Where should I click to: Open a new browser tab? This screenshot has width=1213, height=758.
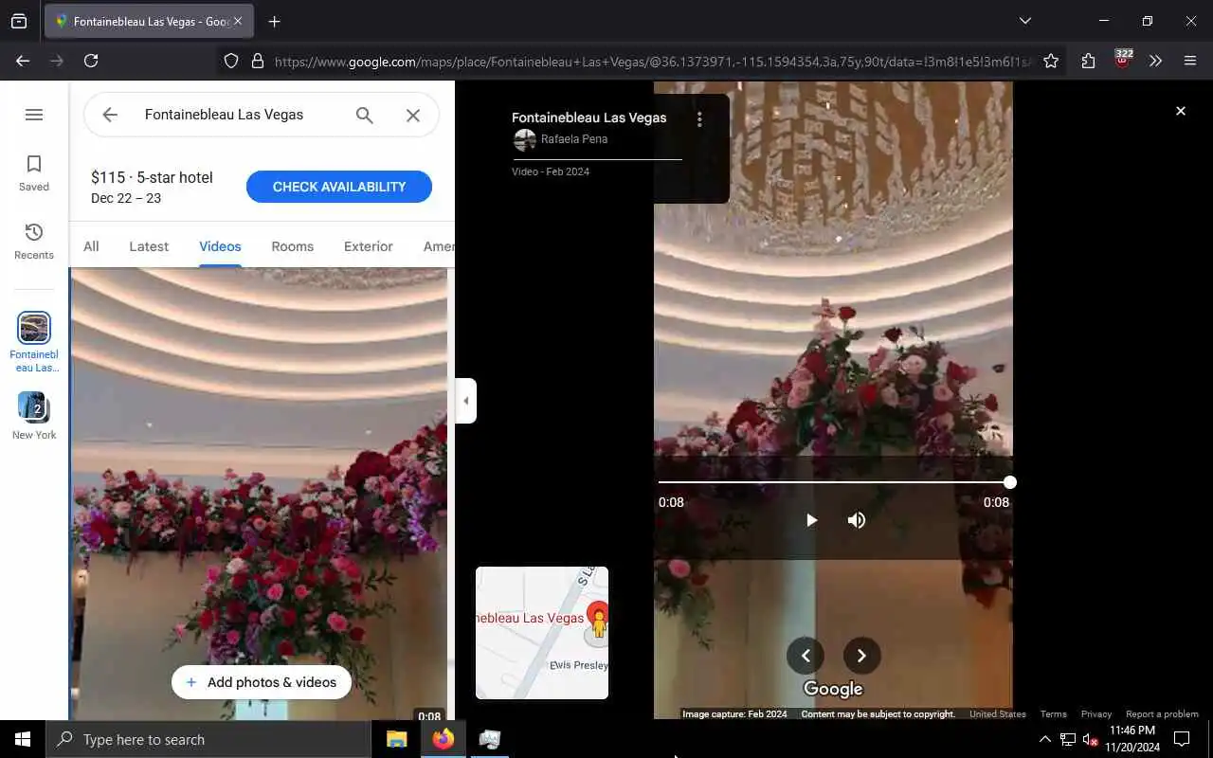[274, 21]
